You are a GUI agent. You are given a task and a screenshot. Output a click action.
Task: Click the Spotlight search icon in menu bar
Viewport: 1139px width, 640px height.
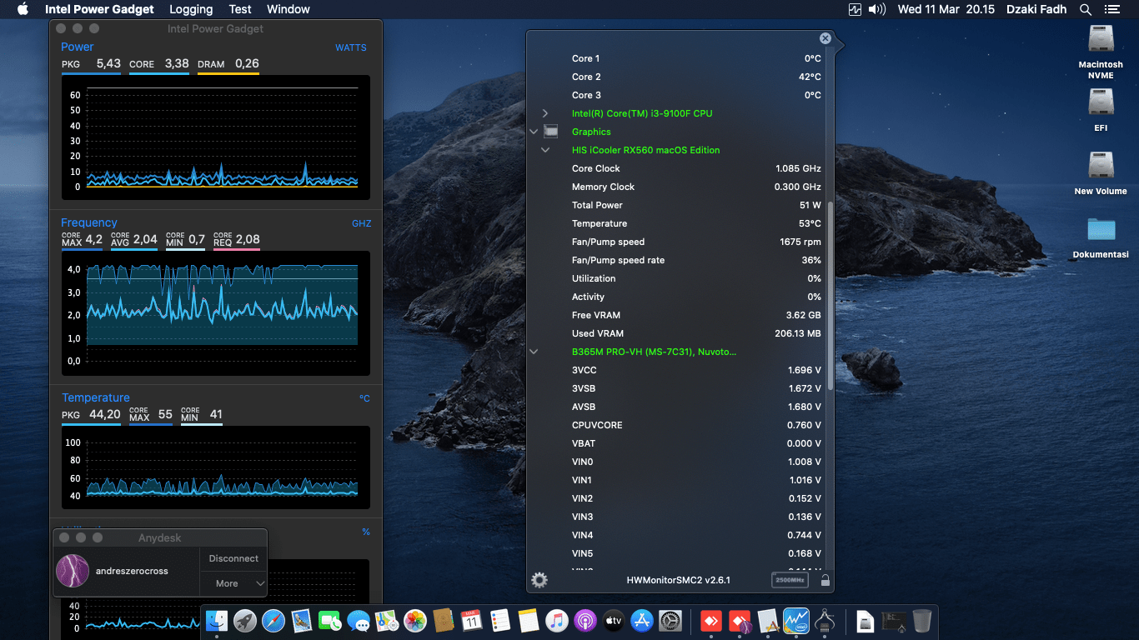tap(1084, 9)
